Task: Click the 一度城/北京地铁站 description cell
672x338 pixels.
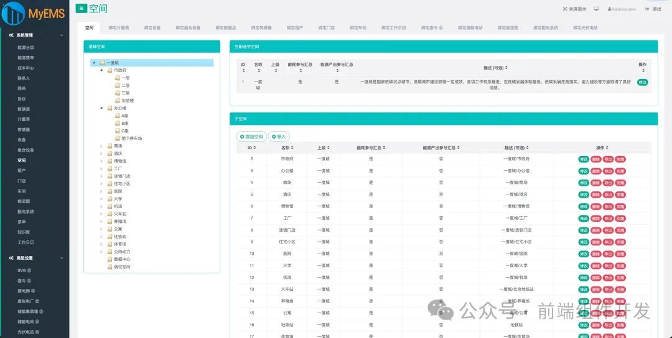Action: pos(516,289)
